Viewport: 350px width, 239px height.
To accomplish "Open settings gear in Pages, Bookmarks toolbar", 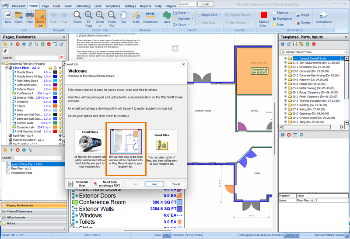I will click(24, 44).
